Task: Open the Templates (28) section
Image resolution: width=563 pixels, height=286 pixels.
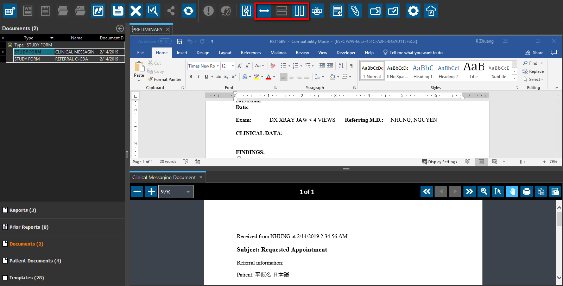Action: pyautogui.click(x=26, y=278)
